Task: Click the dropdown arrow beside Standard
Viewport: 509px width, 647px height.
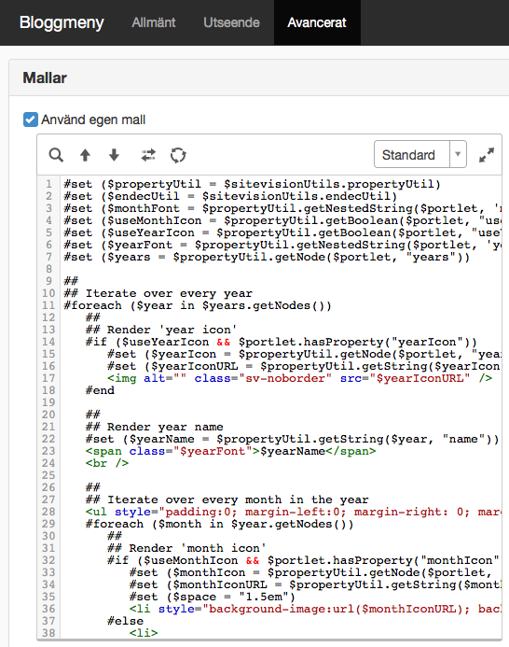Action: (458, 154)
